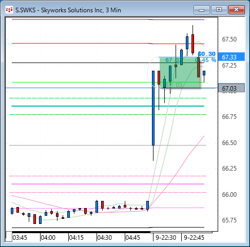Click the 03:45 time axis label

[x=20, y=238]
